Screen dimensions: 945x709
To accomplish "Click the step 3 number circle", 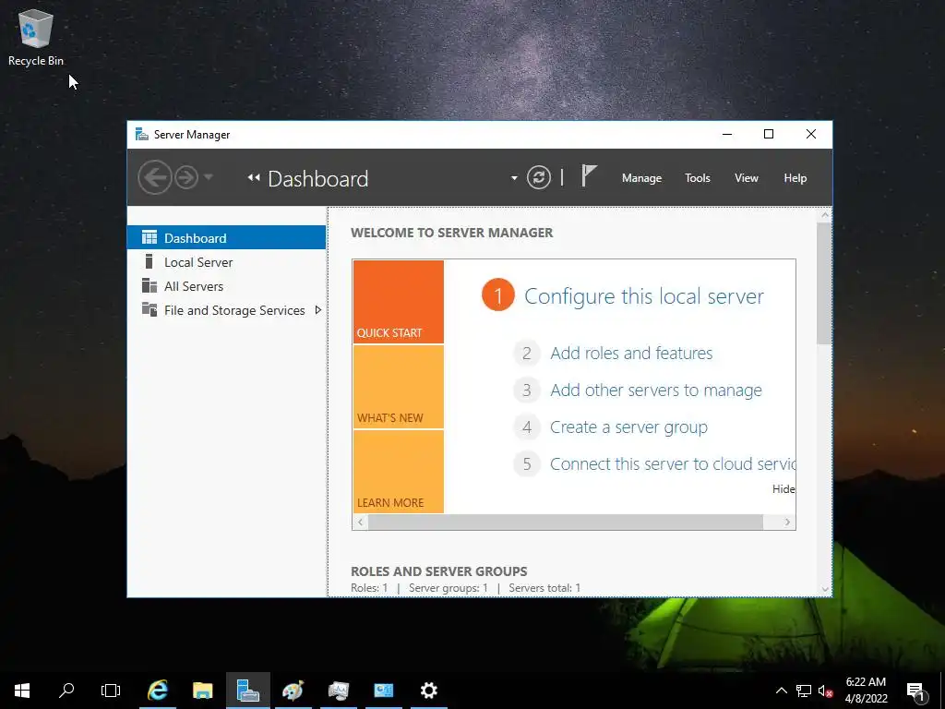I will point(527,391).
